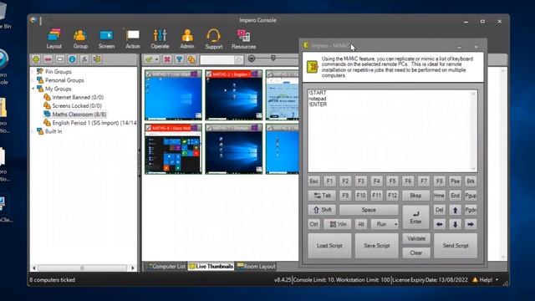Click the blue info icon in group toolbar
535x301 pixels.
click(73, 59)
